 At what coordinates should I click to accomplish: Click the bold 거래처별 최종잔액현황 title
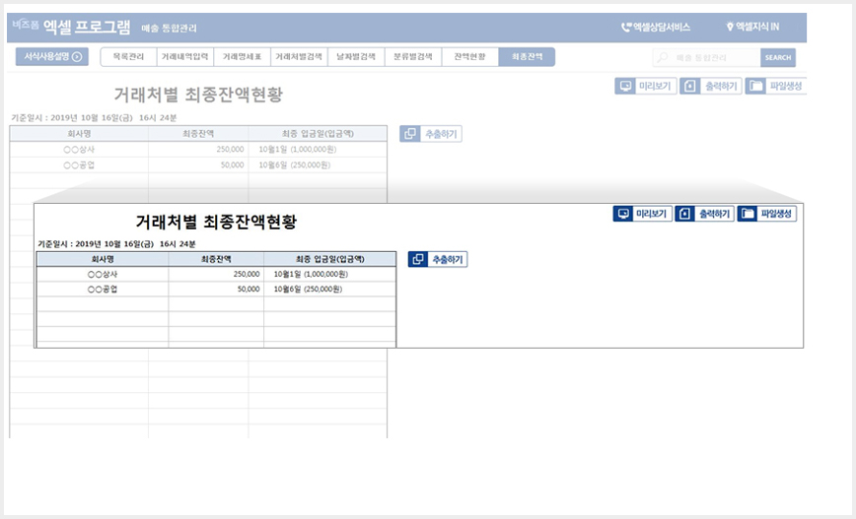(216, 222)
